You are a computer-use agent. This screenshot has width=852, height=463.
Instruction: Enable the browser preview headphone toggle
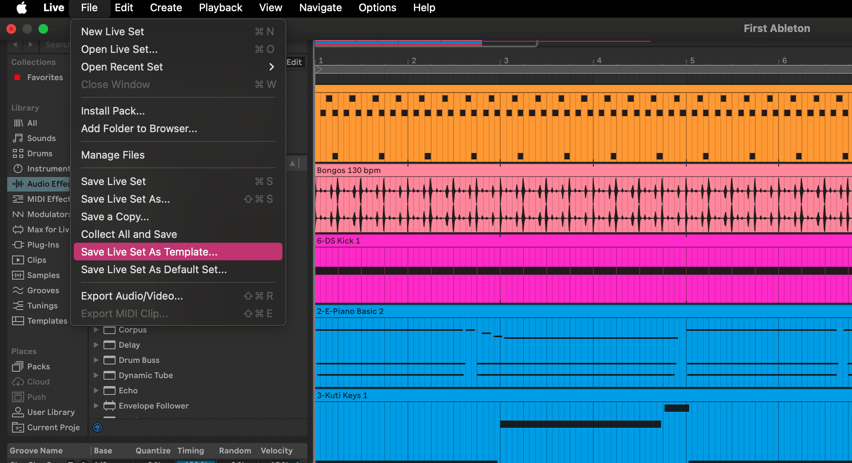coord(97,427)
